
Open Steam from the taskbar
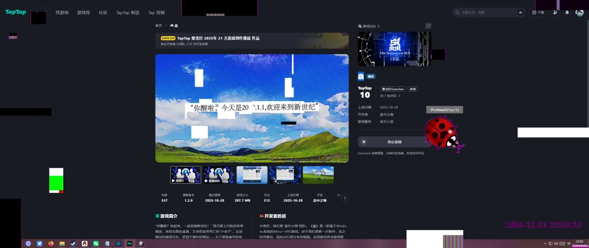click(73, 244)
